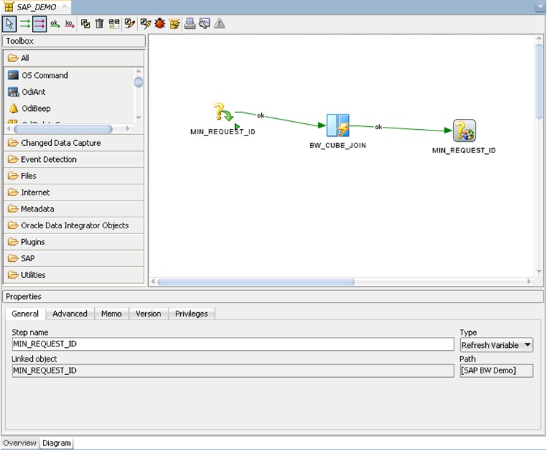The image size is (547, 450).
Task: Click the diagram horizontal scrollbar
Action: (256, 282)
